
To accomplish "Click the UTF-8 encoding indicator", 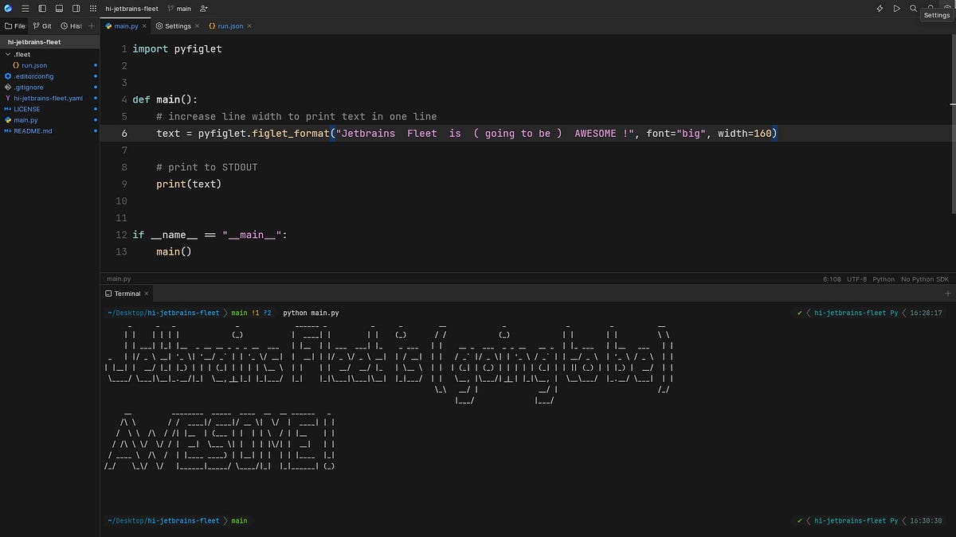I will (856, 278).
